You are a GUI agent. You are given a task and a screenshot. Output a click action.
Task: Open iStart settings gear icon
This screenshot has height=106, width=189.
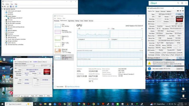[x=182, y=3]
